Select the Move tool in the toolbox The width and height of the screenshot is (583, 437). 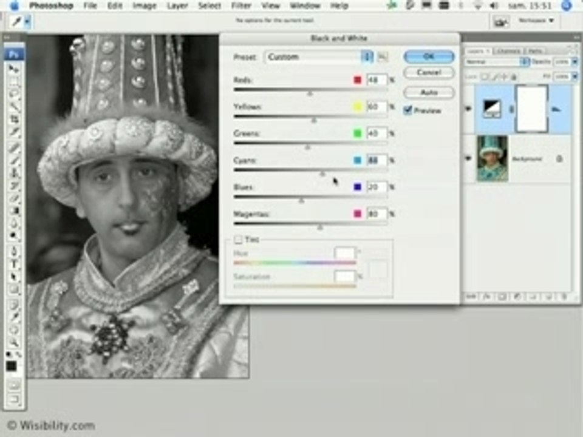(x=14, y=69)
